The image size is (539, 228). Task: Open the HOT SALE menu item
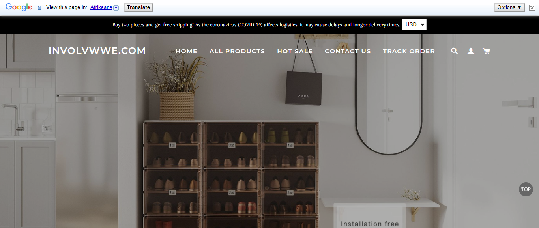(295, 51)
